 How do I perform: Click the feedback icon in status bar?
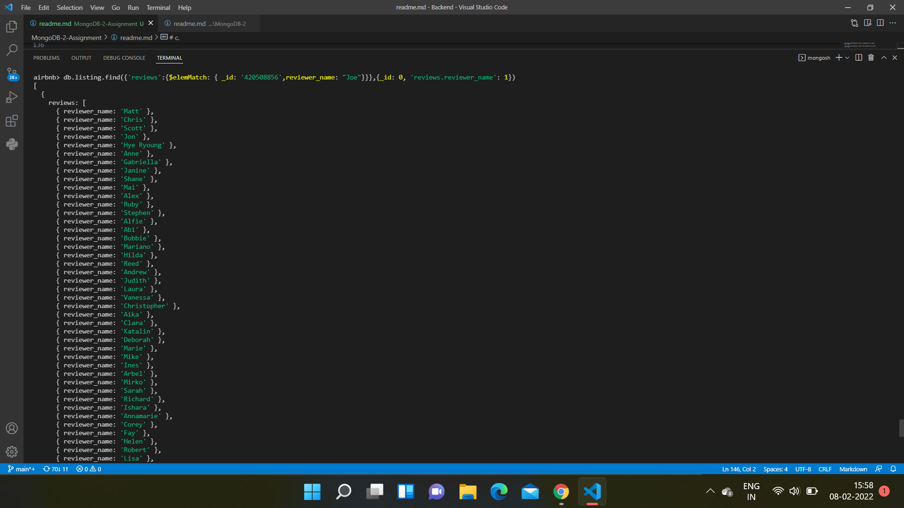coord(879,469)
